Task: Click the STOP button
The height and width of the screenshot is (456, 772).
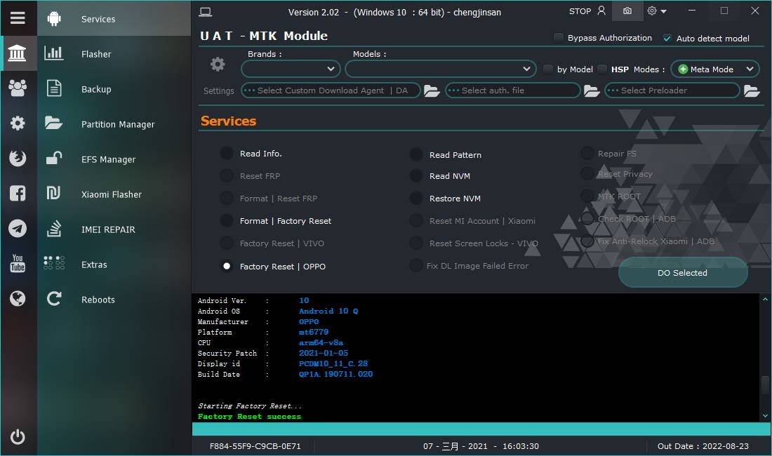Action: (580, 11)
